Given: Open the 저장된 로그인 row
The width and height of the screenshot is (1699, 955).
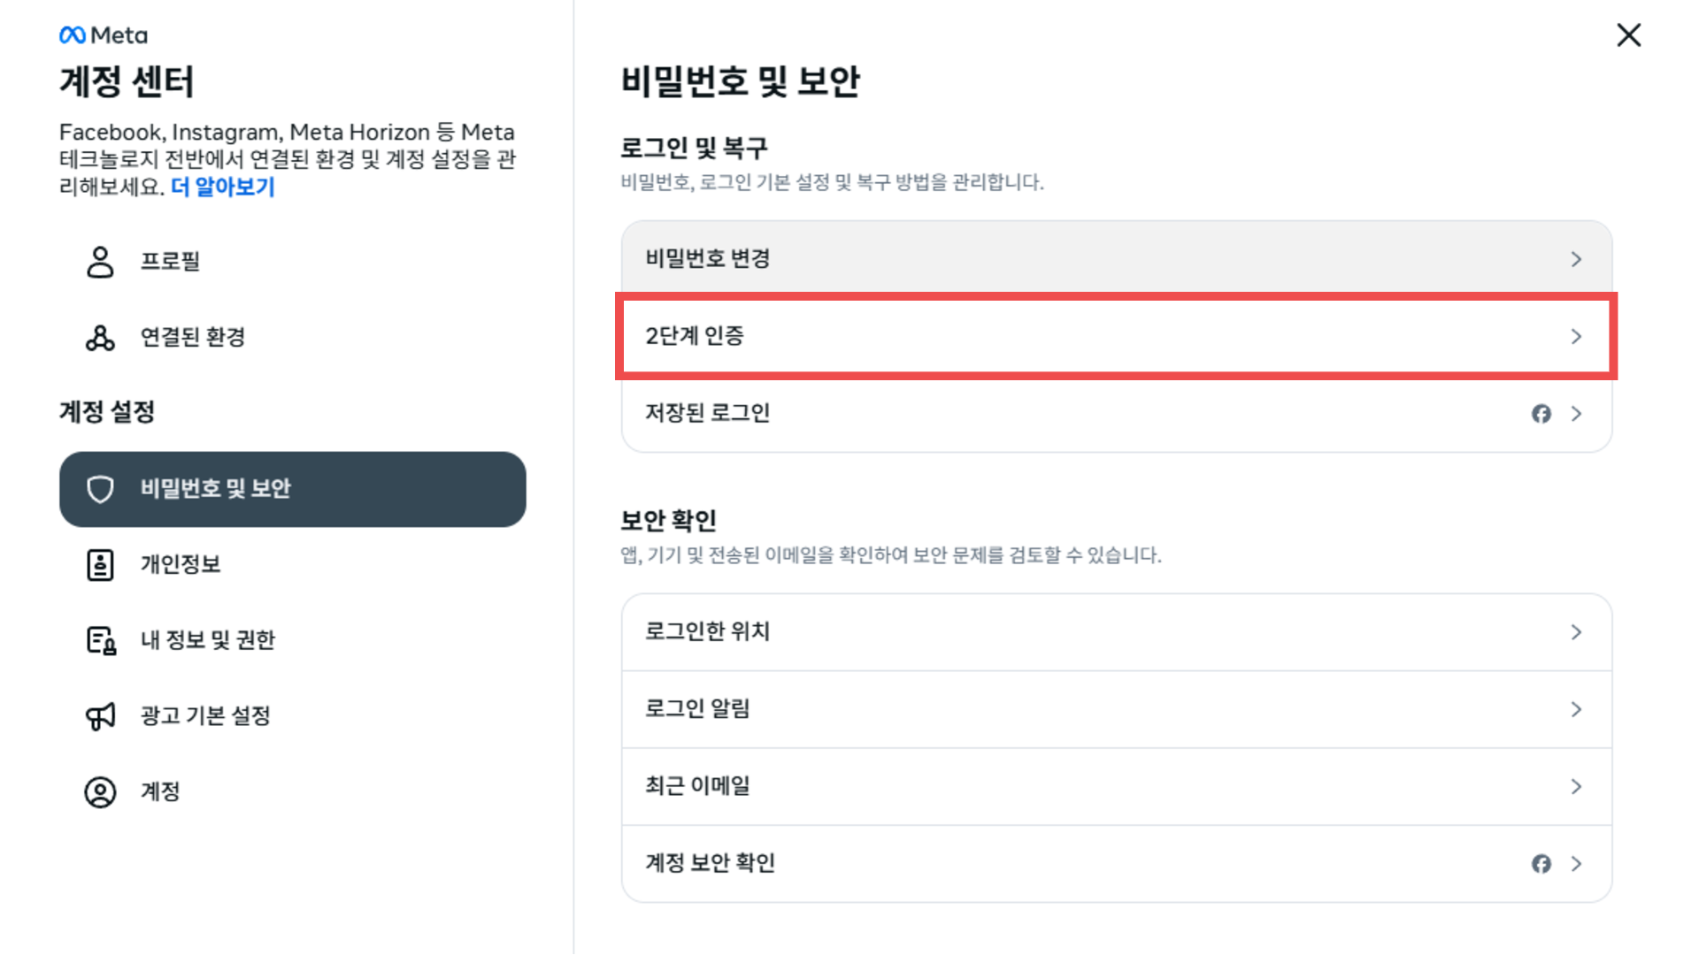Looking at the screenshot, I should [x=1117, y=414].
